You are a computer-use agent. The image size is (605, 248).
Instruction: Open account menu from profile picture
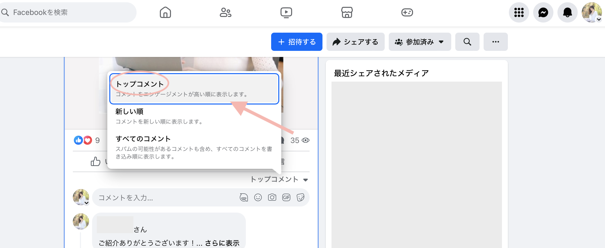pyautogui.click(x=592, y=12)
